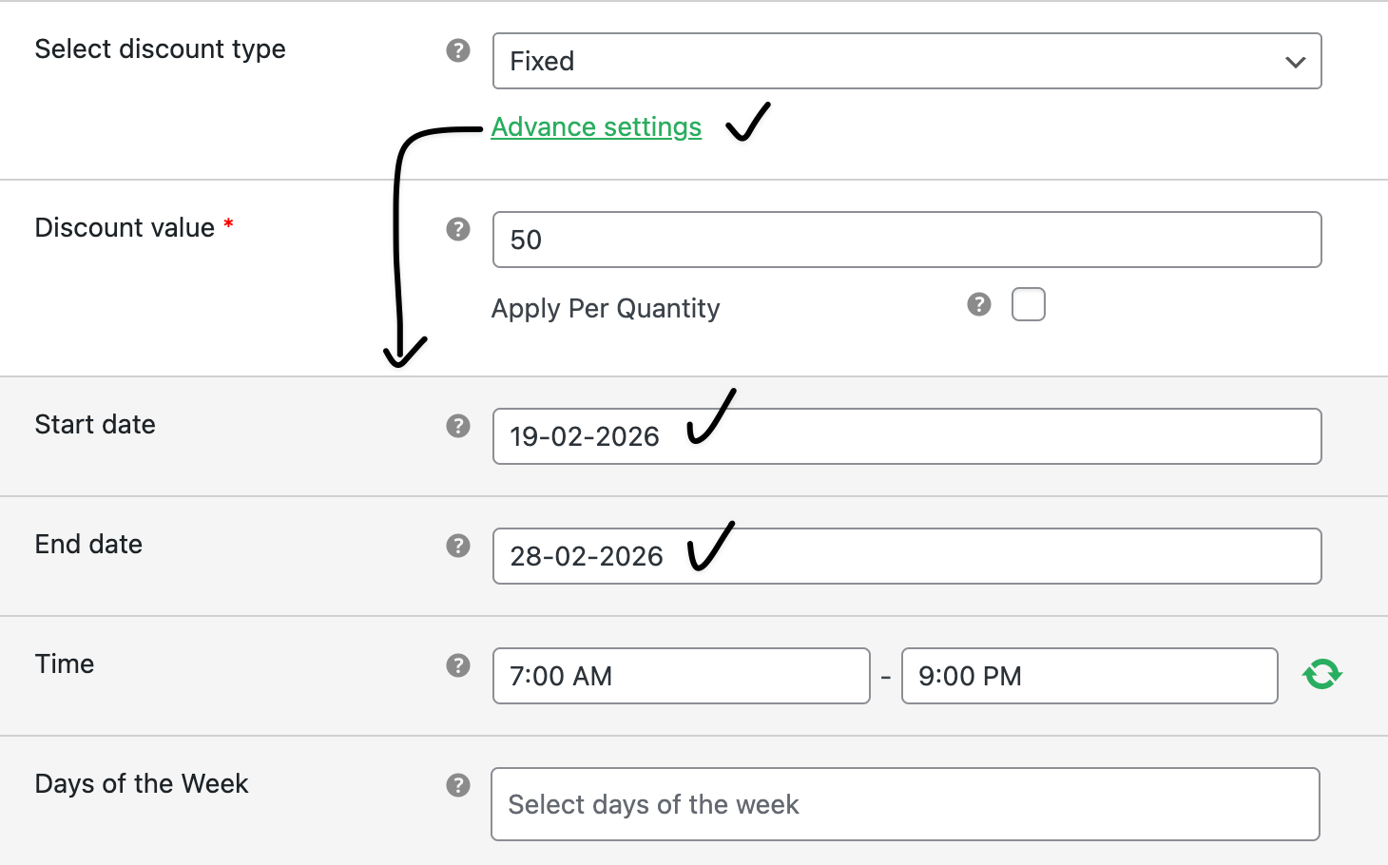Reset time using green refresh icon
Viewport: 1388px width, 865px height.
(1321, 675)
